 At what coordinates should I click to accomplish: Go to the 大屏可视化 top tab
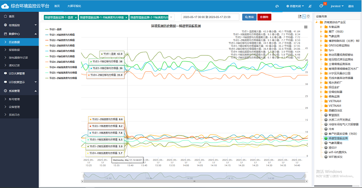73,6
